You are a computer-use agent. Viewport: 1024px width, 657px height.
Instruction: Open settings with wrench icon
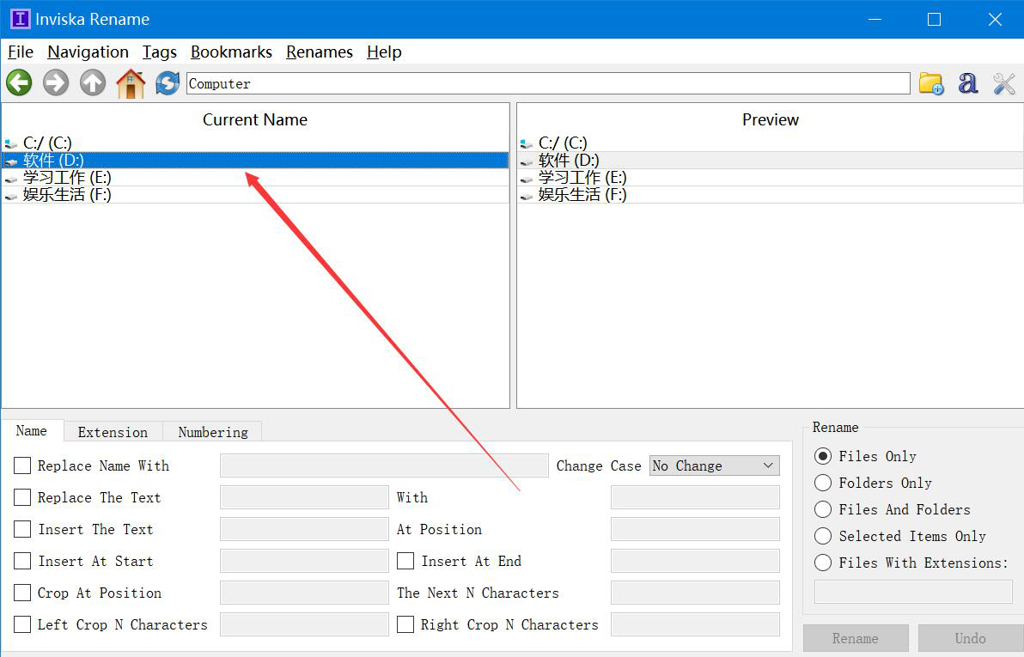(1004, 83)
